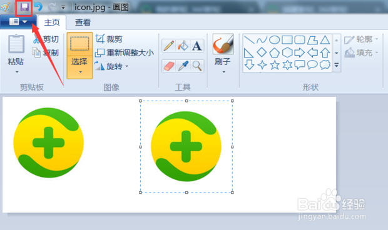Viewport: 388px width, 230px height.
Task: Click inside the selected logo on canvas
Action: click(x=186, y=146)
